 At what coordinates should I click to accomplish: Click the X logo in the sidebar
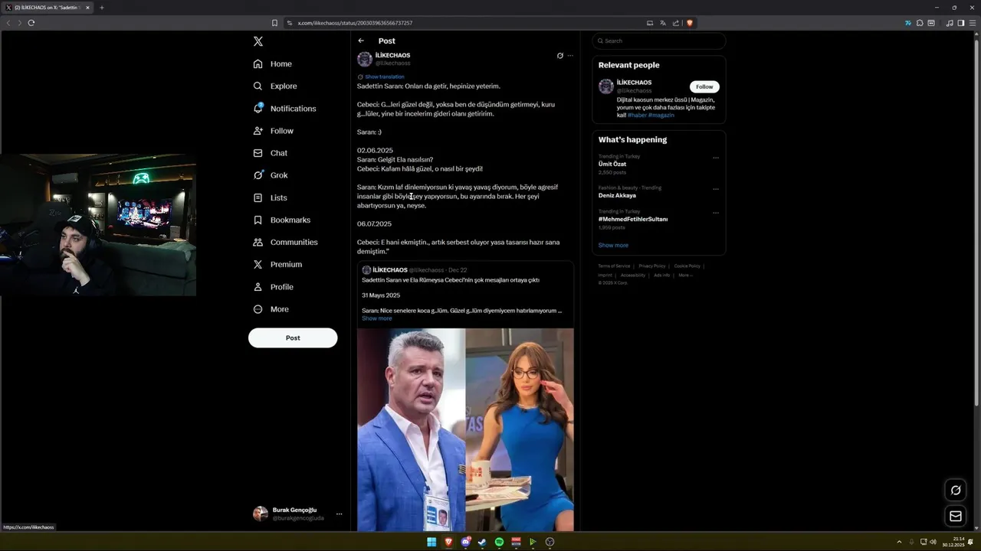pos(258,41)
